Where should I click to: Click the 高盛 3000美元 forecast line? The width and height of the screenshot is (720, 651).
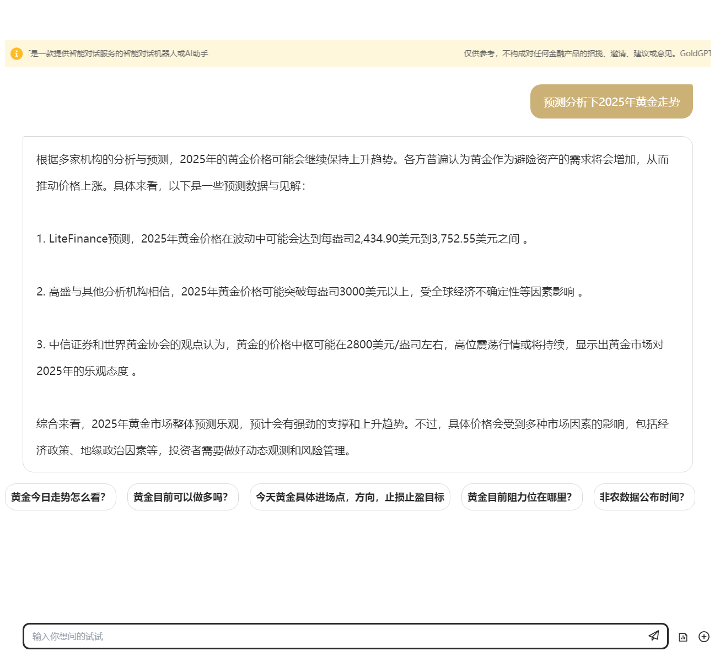309,292
